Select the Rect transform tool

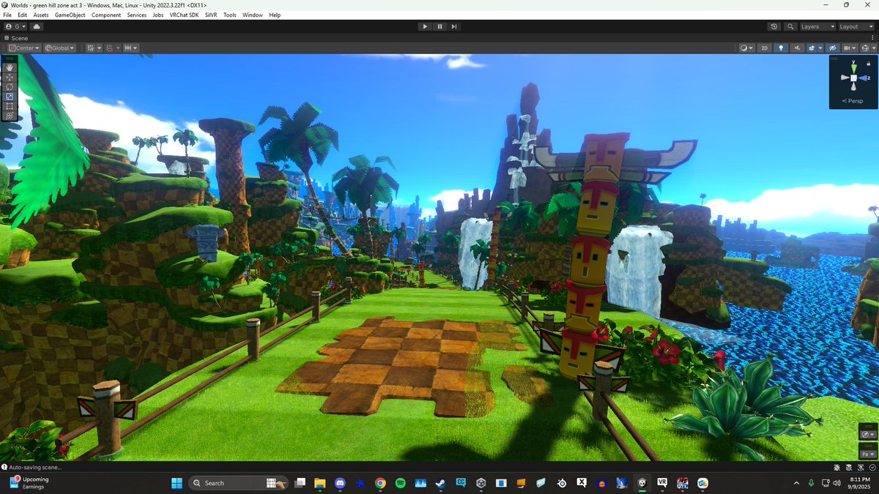(x=10, y=105)
